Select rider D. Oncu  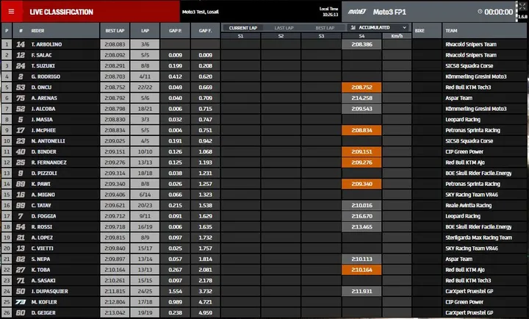tap(41, 87)
